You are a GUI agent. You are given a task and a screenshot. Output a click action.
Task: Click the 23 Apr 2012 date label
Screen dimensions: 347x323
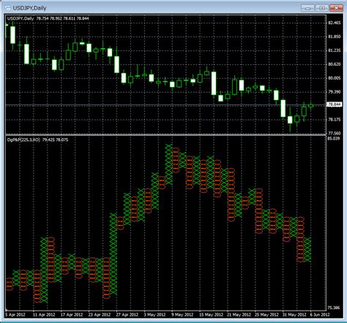pyautogui.click(x=100, y=315)
